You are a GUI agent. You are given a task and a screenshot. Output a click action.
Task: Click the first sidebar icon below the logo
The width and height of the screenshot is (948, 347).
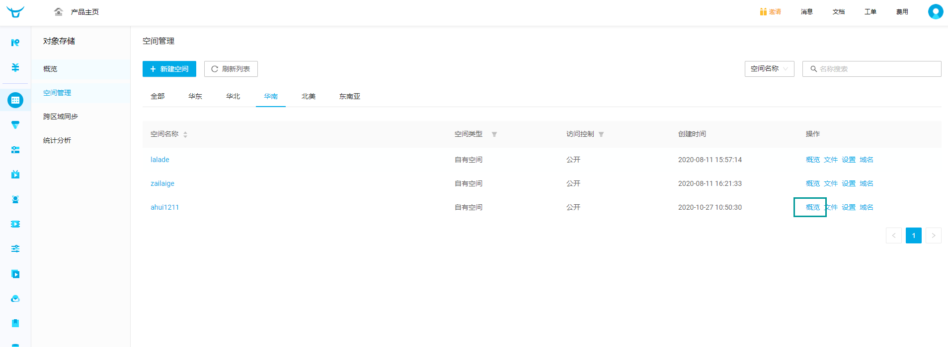tap(15, 43)
